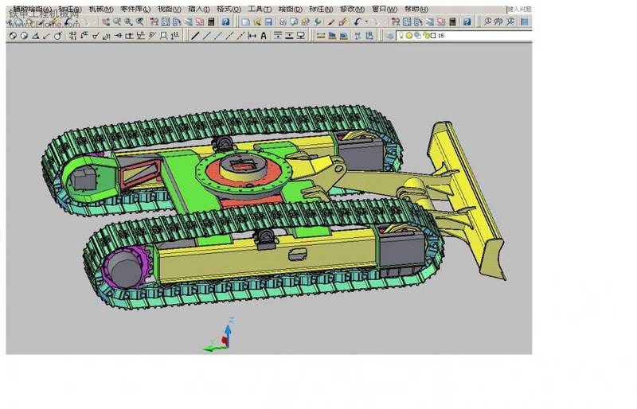Click the blue Help question mark icon
The width and height of the screenshot is (637, 409).
225,22
